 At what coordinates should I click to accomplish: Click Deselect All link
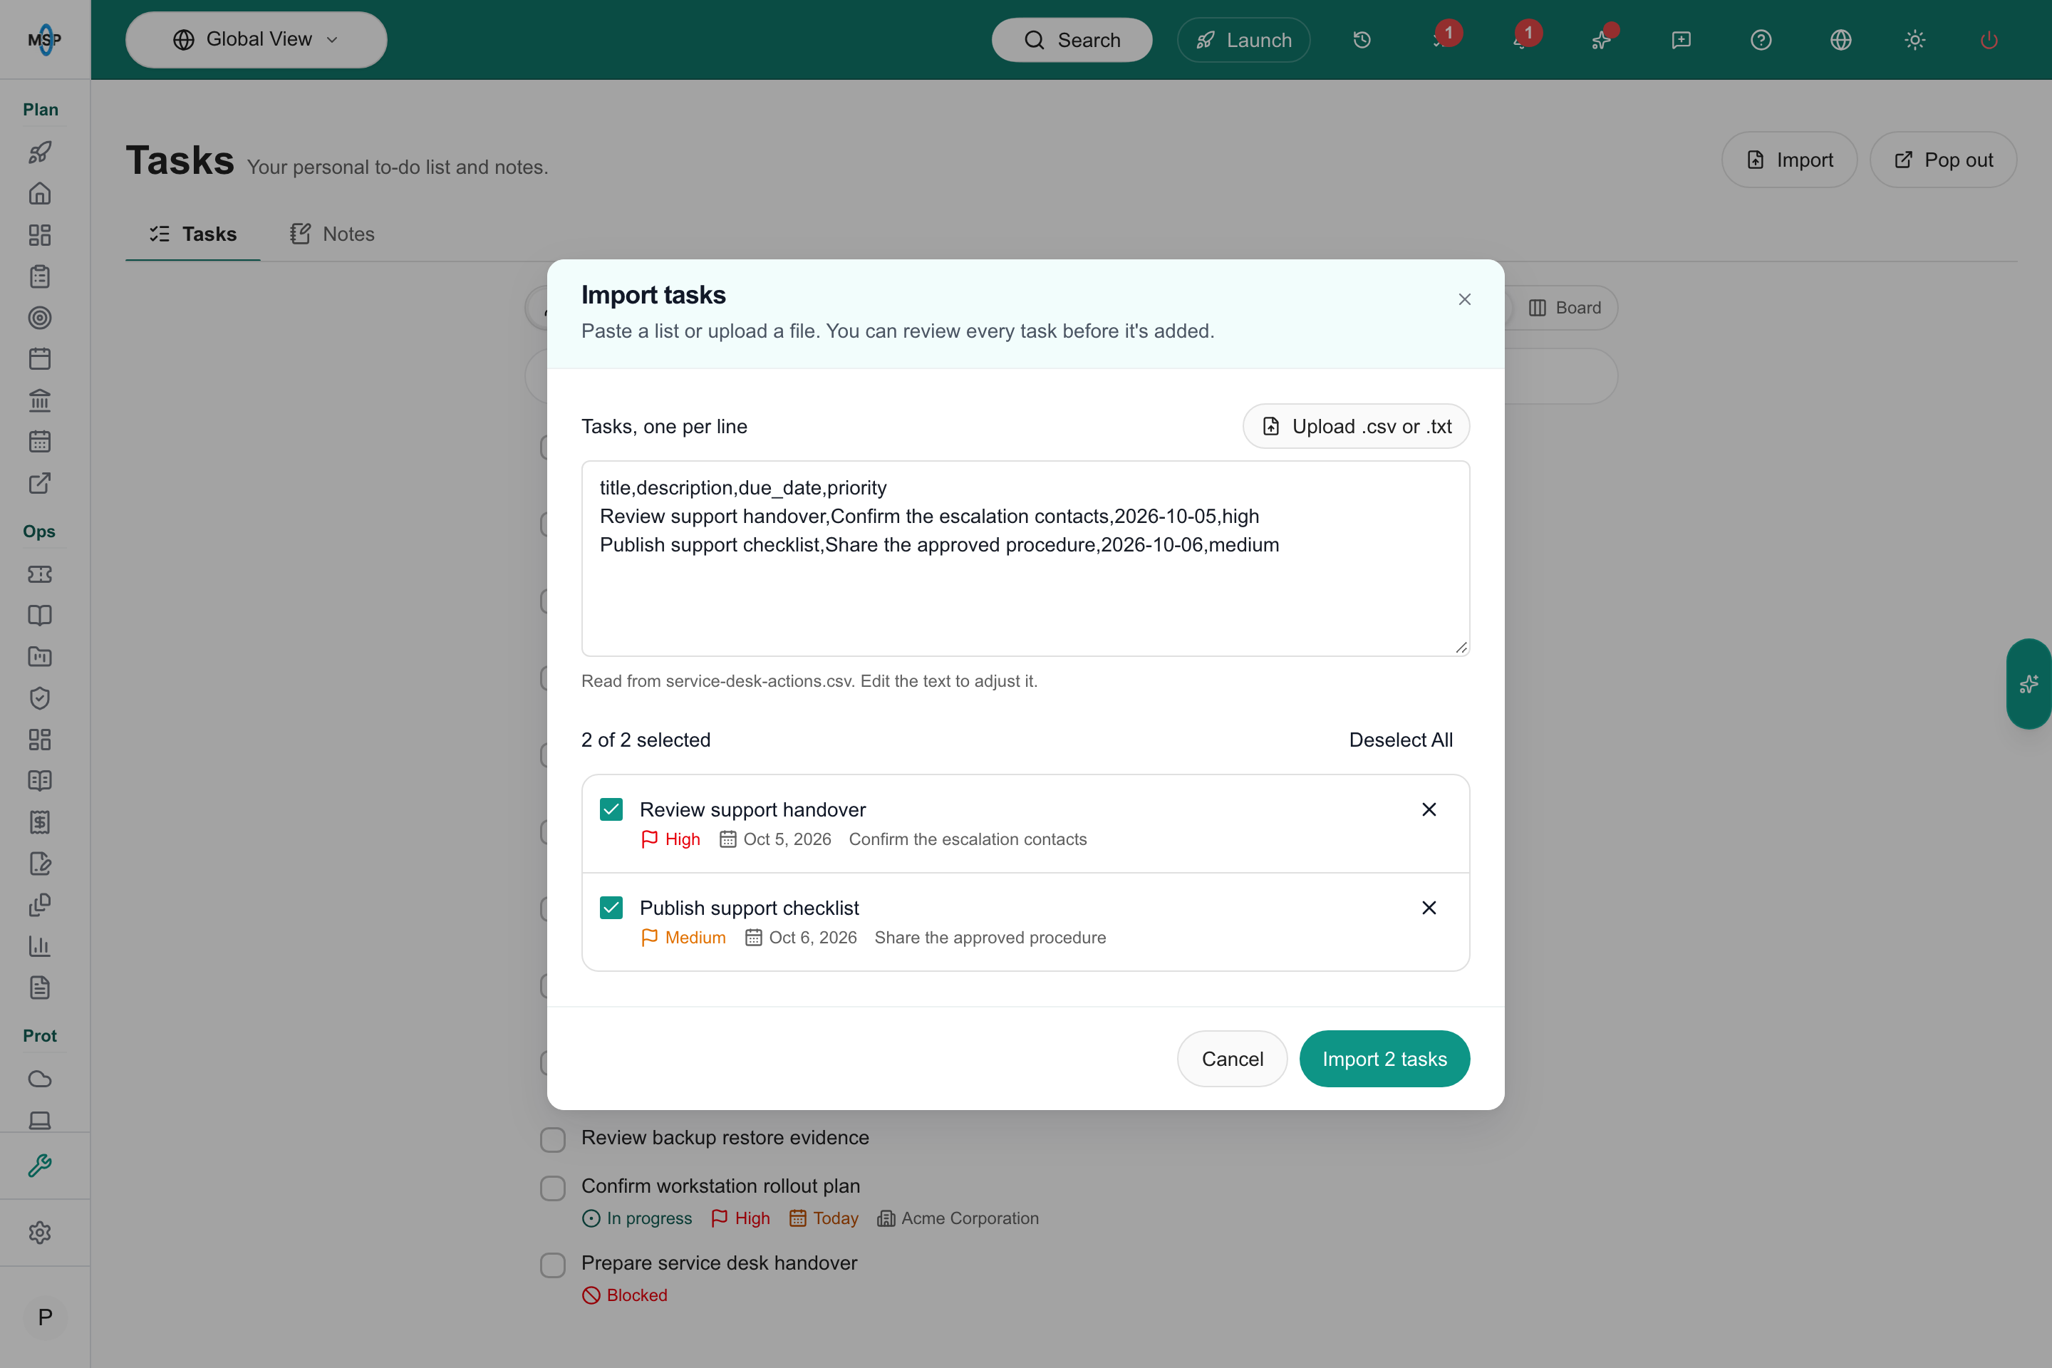1401,740
